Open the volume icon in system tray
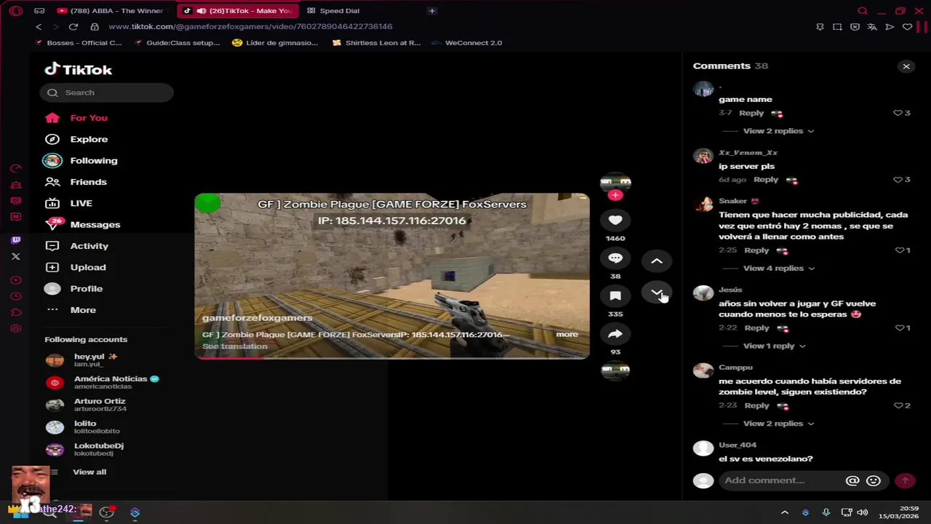 [x=862, y=512]
